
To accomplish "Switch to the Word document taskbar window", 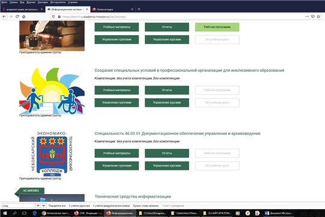I will [x=279, y=213].
